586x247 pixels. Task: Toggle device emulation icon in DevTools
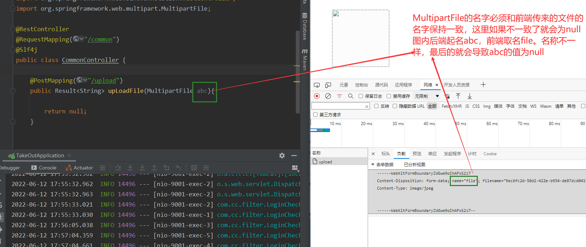328,85
